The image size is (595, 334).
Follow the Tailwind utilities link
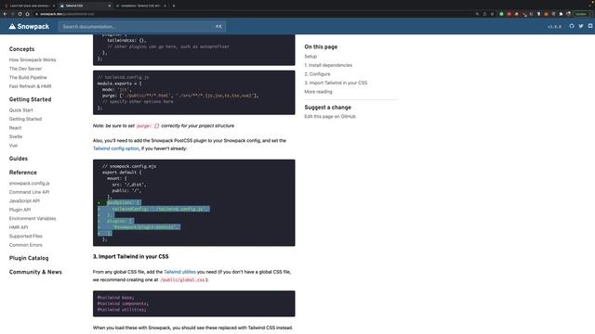(179, 272)
